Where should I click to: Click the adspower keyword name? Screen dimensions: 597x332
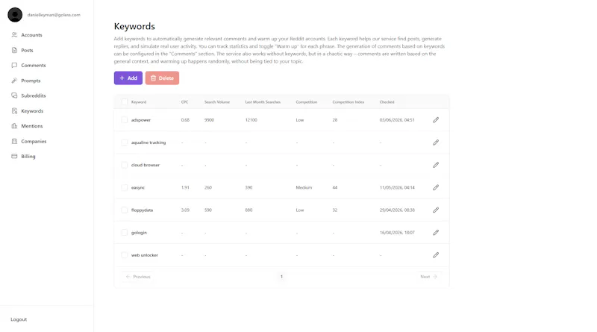(x=141, y=120)
